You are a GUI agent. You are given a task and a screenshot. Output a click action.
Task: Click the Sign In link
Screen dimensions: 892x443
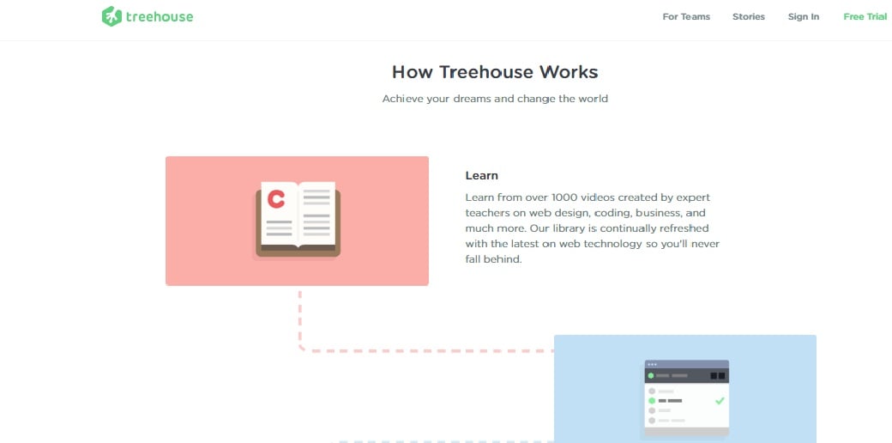point(804,17)
